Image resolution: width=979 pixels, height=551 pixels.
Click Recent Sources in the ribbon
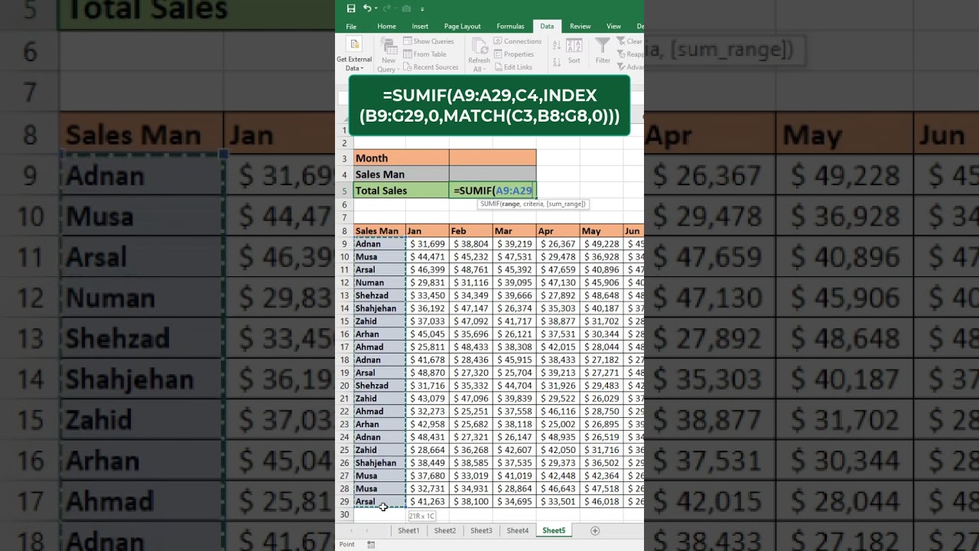click(431, 67)
